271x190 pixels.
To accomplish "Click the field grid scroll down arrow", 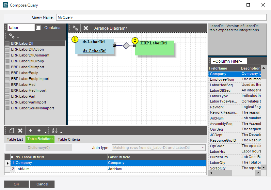I will tap(263, 167).
